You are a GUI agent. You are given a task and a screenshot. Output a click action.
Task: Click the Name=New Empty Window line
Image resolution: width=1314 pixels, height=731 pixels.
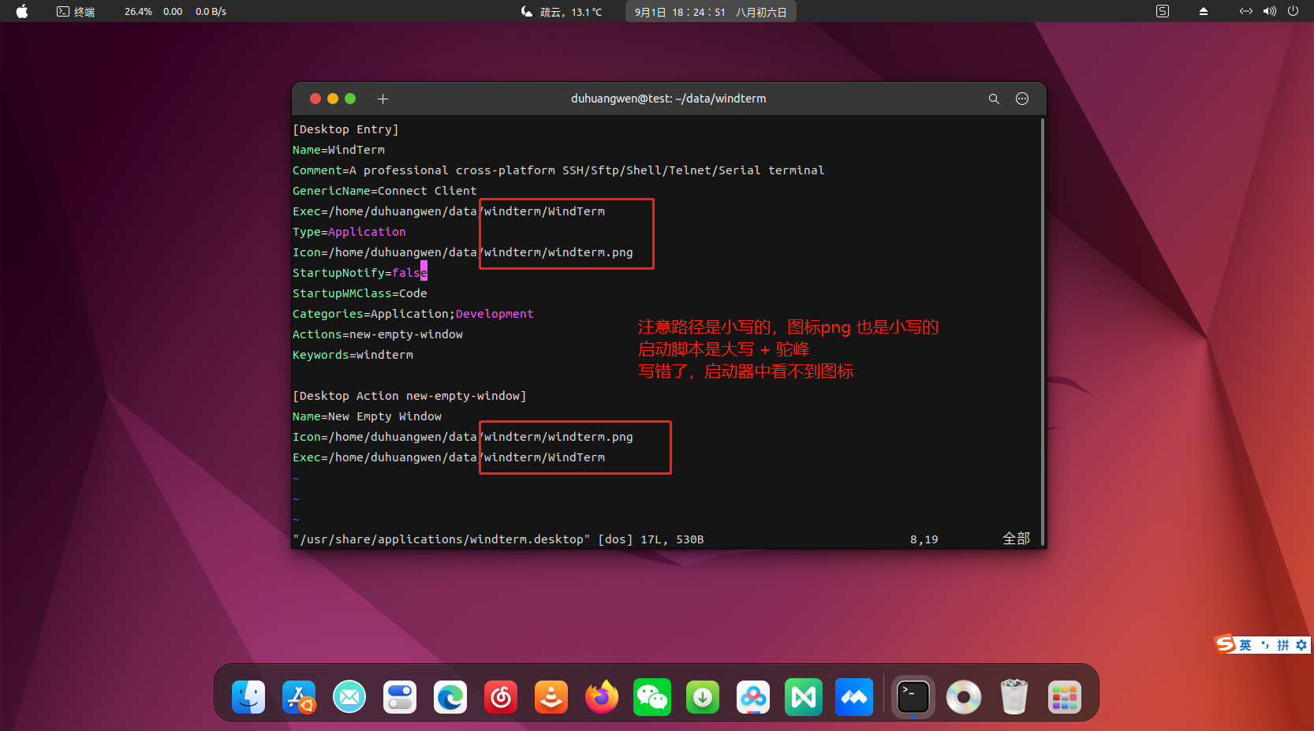point(367,416)
